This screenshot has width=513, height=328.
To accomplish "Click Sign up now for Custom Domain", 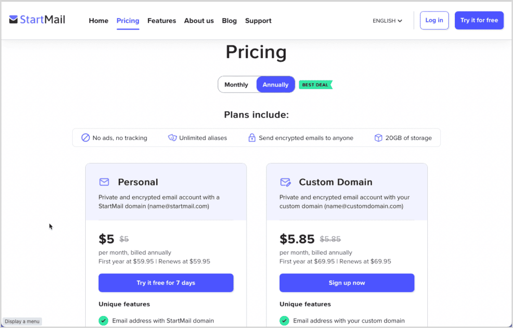I will pyautogui.click(x=347, y=282).
